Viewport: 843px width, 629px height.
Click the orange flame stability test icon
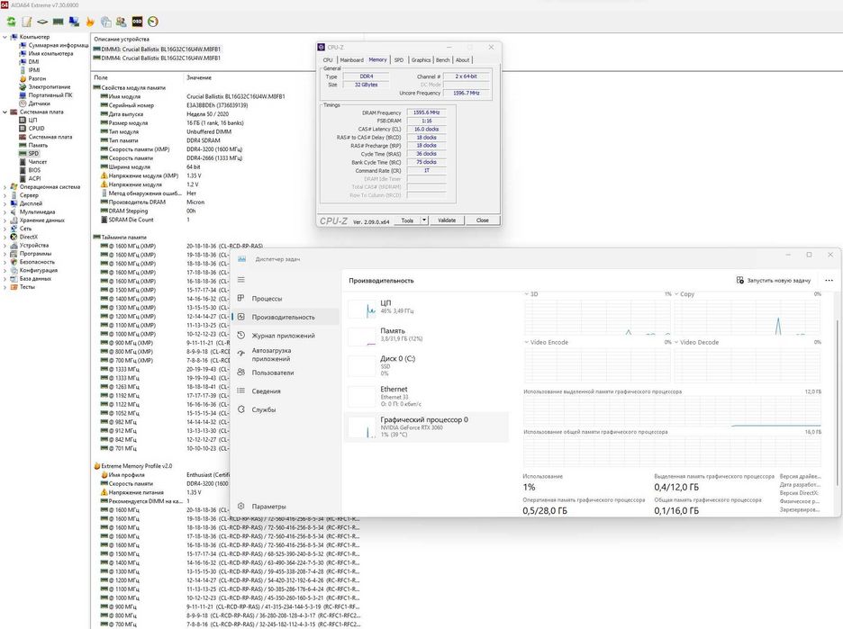89,21
